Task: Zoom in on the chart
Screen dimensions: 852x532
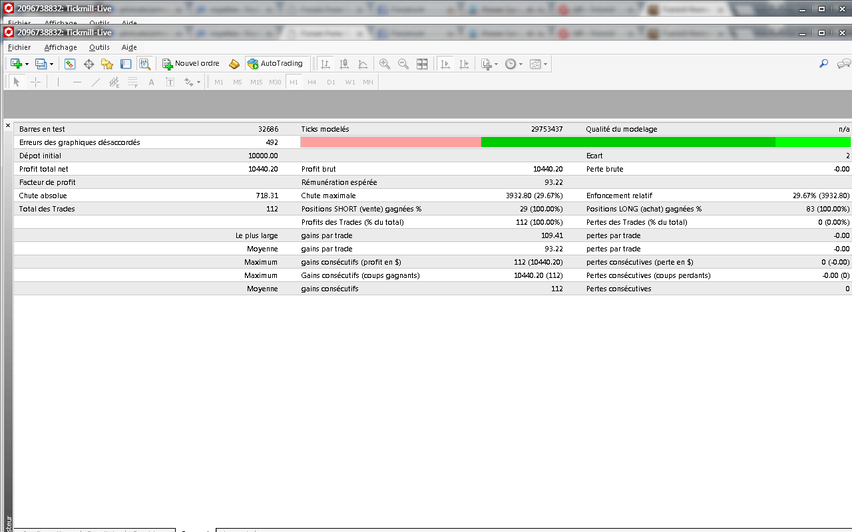Action: (x=385, y=64)
